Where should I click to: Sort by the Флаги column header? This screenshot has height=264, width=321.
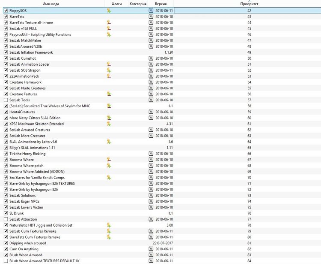click(116, 4)
